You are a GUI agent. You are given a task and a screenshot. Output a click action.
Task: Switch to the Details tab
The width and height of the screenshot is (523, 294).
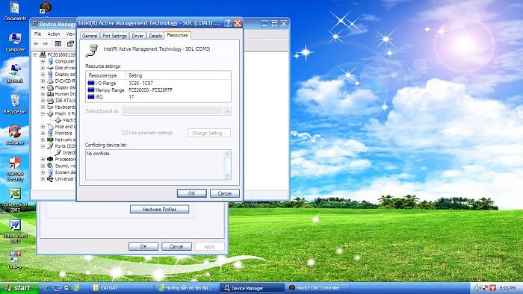coord(155,36)
